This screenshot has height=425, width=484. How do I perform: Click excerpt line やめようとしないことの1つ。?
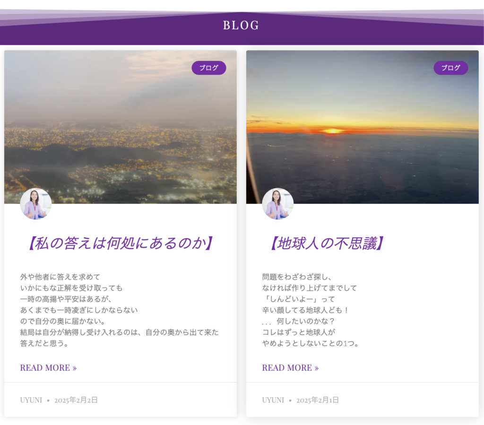tap(311, 343)
